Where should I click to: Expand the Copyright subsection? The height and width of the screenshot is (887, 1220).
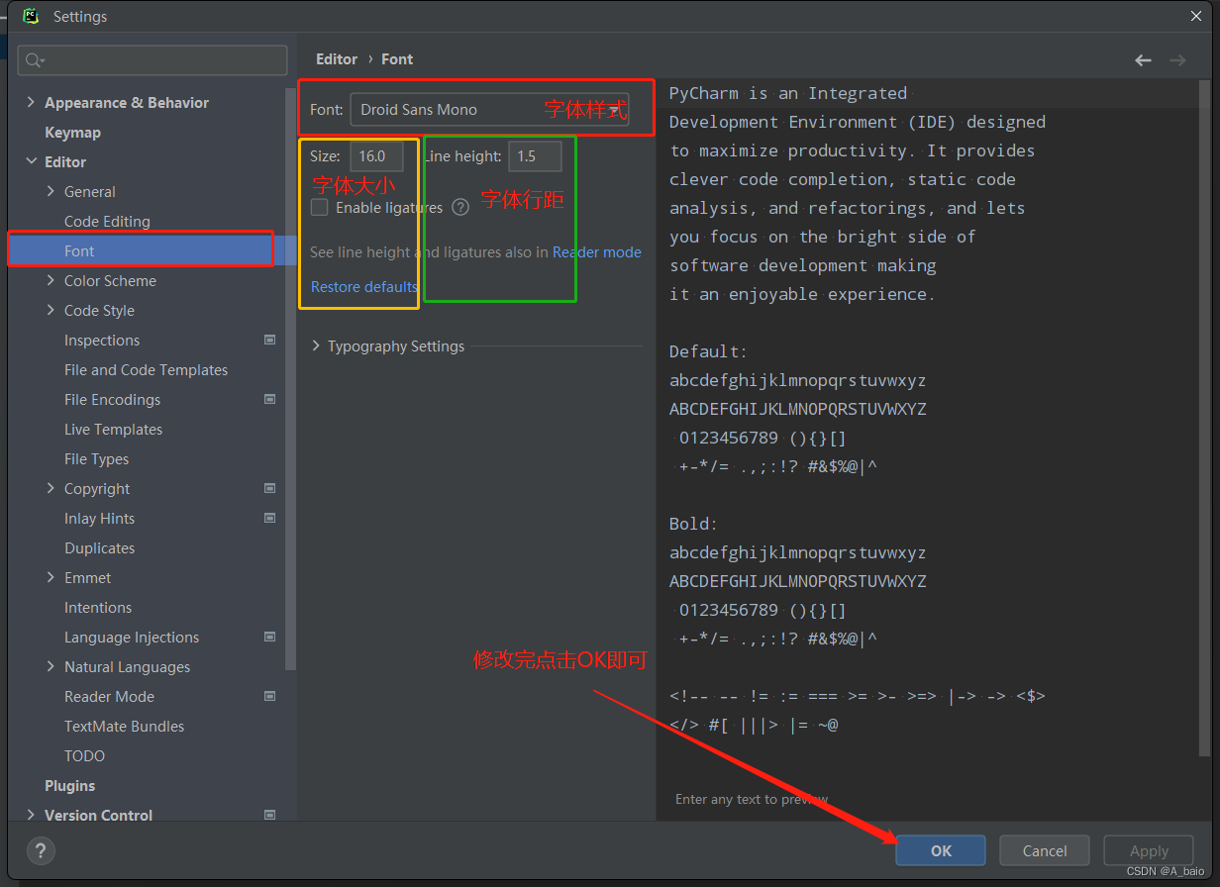[x=51, y=488]
